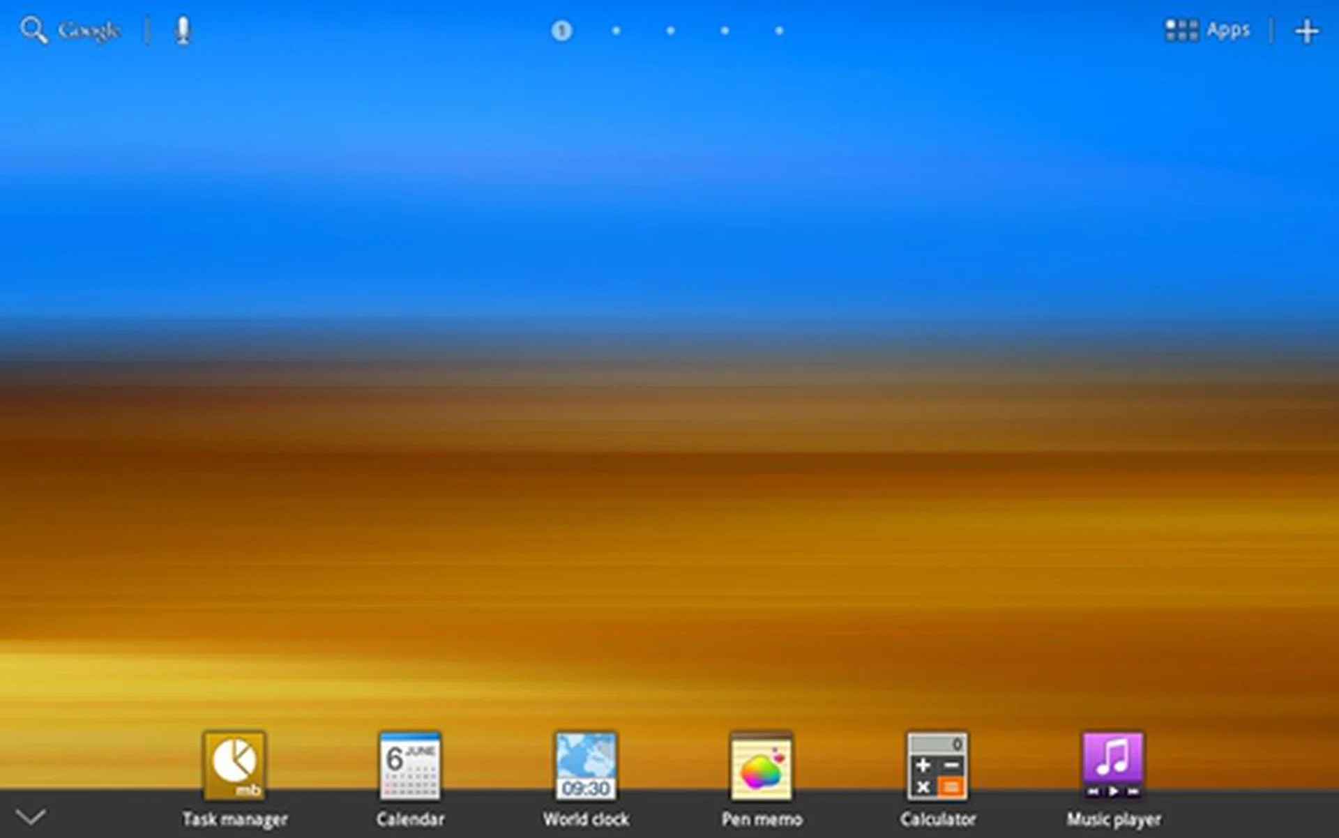The image size is (1339, 838).
Task: Switch to the fifth home screen page dot
Action: tap(779, 31)
